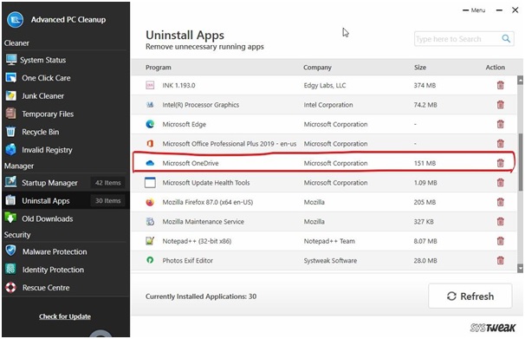
Task: Click the Junk Cleaner icon
Action: click(x=11, y=95)
